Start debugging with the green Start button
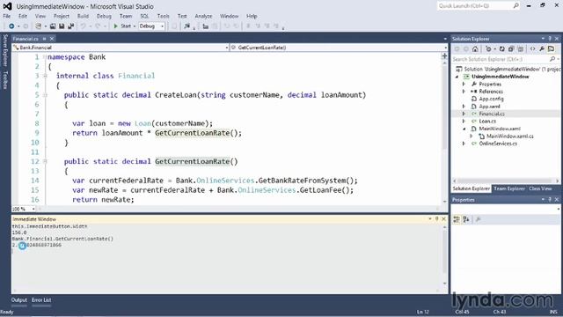The image size is (563, 317). point(122,26)
